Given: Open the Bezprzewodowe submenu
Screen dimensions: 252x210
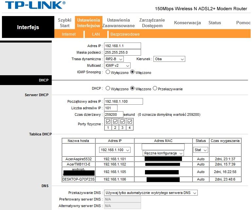Looking at the screenshot, I should pos(125,34).
